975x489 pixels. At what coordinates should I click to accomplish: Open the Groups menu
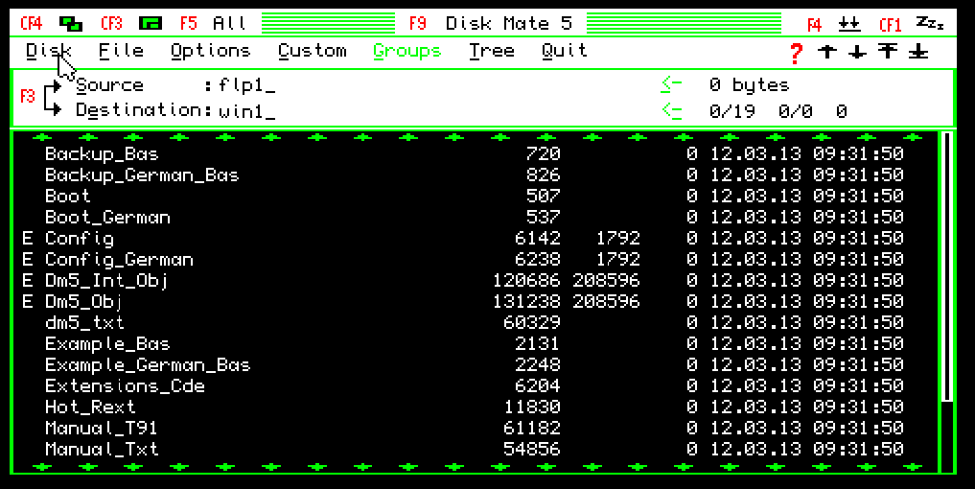pos(407,51)
